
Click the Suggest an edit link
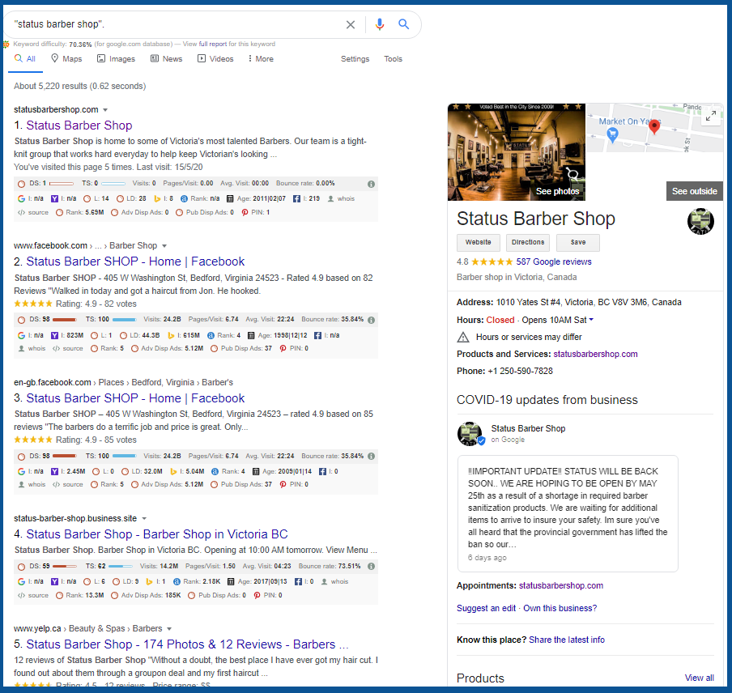pyautogui.click(x=486, y=609)
